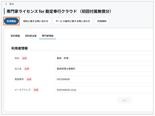This screenshot has height=116, width=155.
Task: Click the 氏名 field label
Action: 17,58
